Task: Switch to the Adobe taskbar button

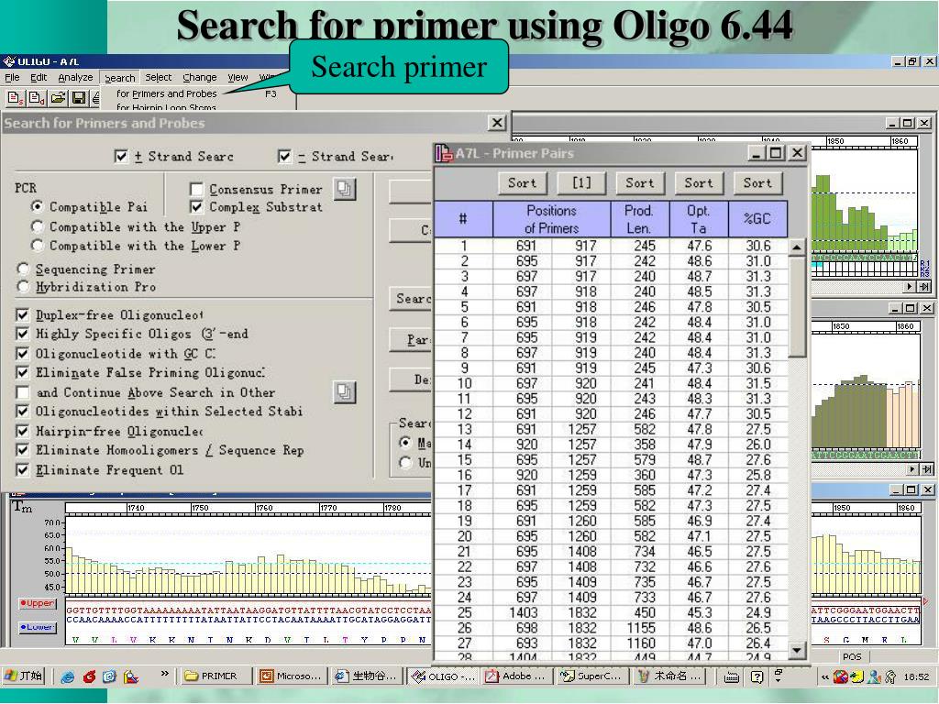Action: 516,676
